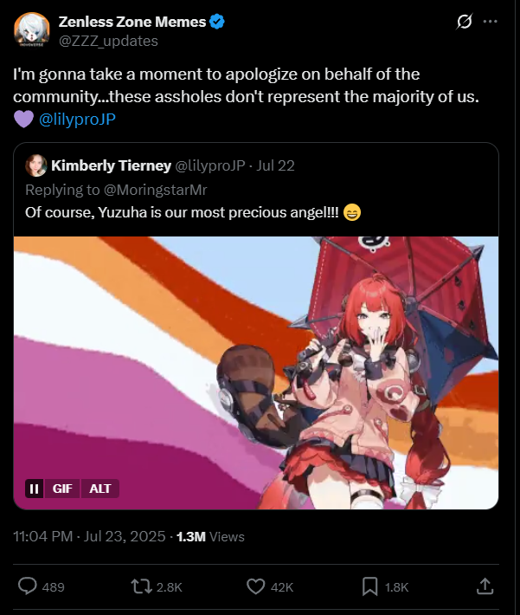Open the 1.3M Views analytics
The height and width of the screenshot is (615, 520).
pyautogui.click(x=210, y=536)
